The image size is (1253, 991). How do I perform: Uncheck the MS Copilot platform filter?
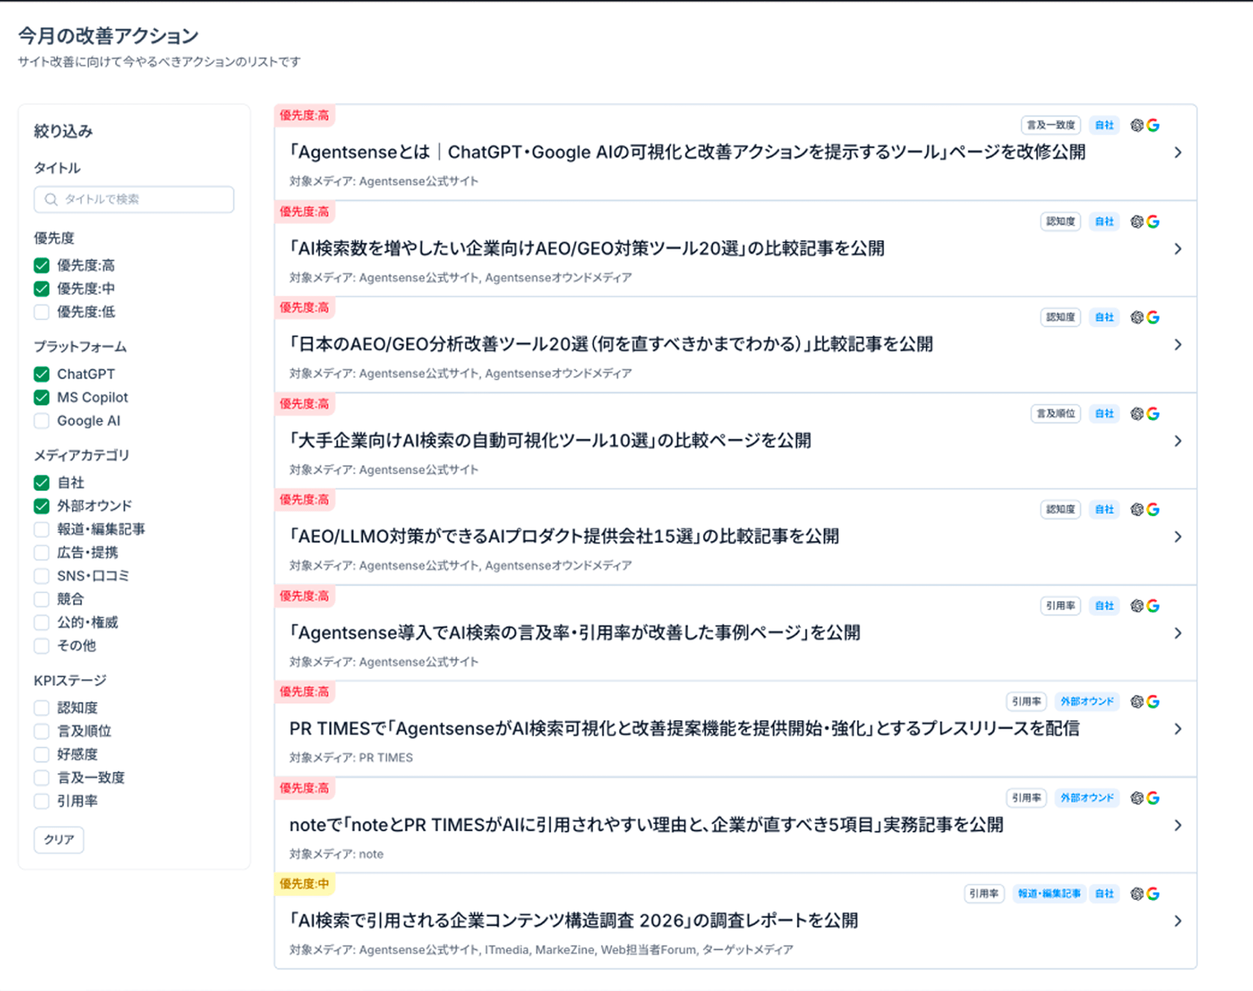(x=41, y=398)
